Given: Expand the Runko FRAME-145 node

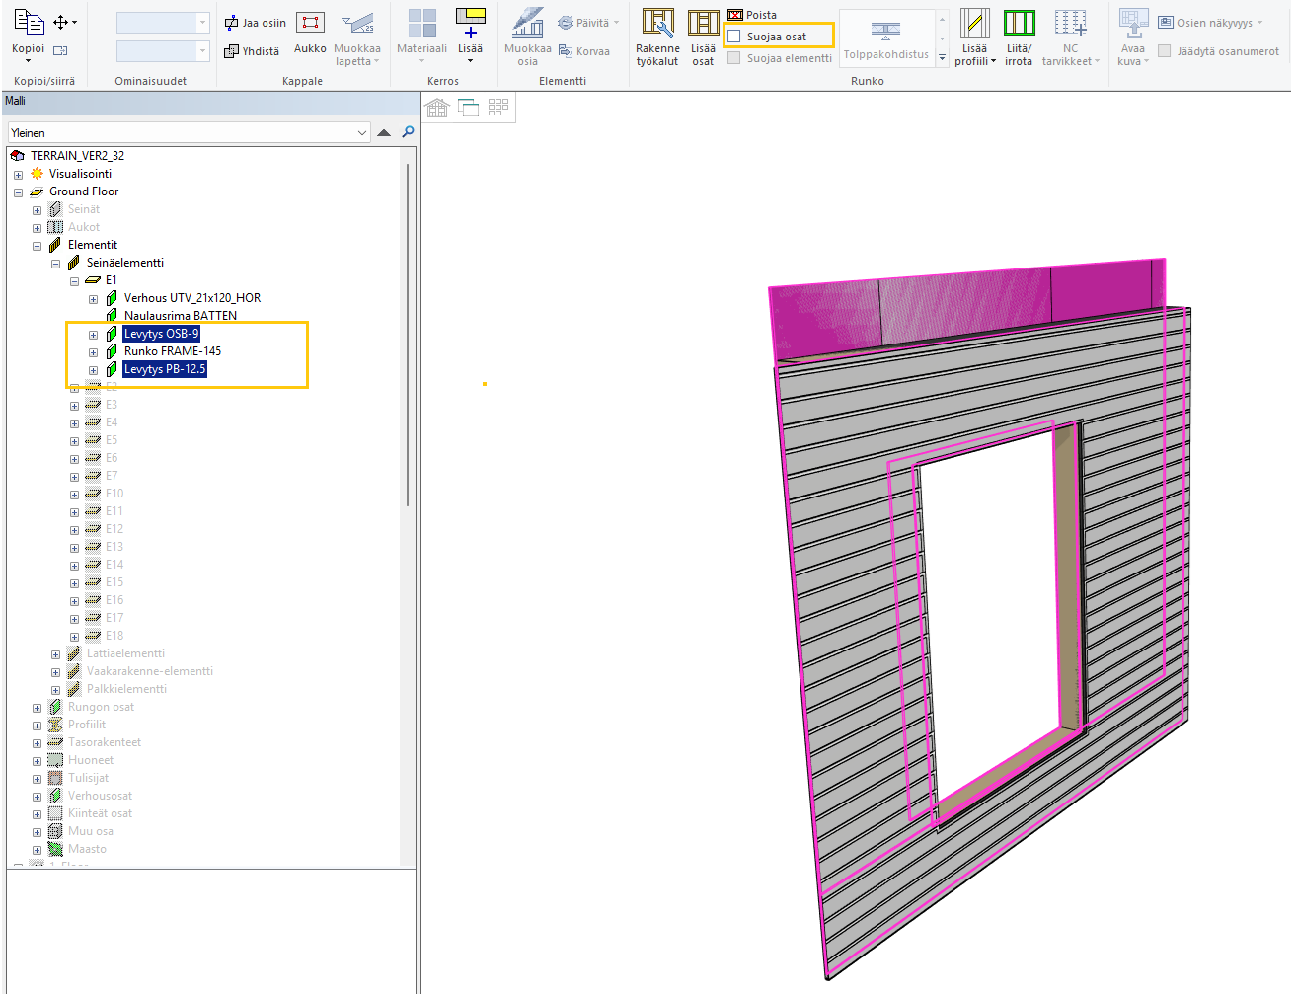Looking at the screenshot, I should click(93, 352).
